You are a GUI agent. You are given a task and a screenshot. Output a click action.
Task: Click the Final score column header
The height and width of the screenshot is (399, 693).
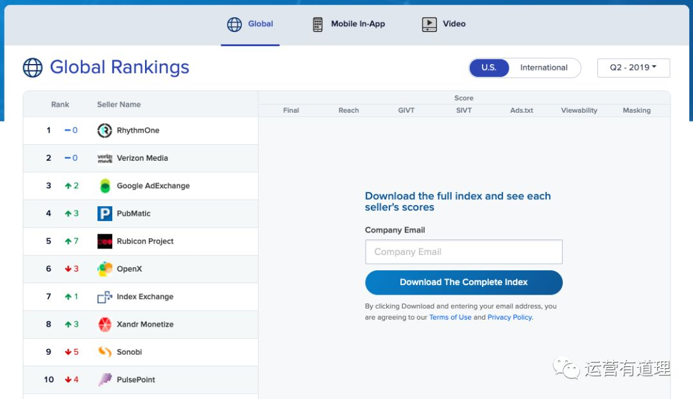click(291, 110)
